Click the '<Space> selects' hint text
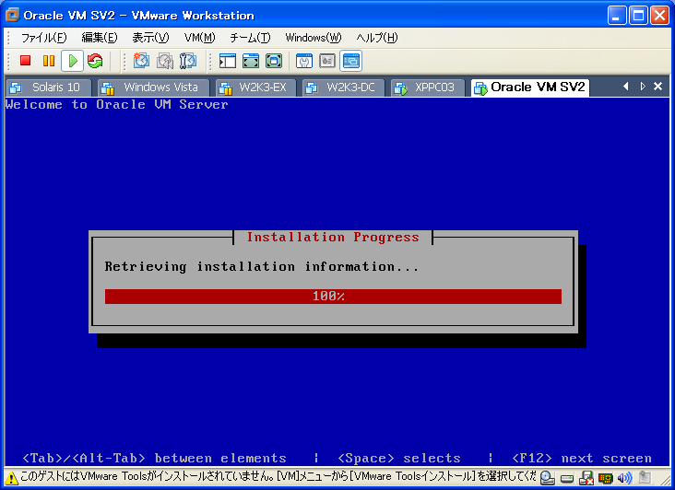 coord(399,458)
